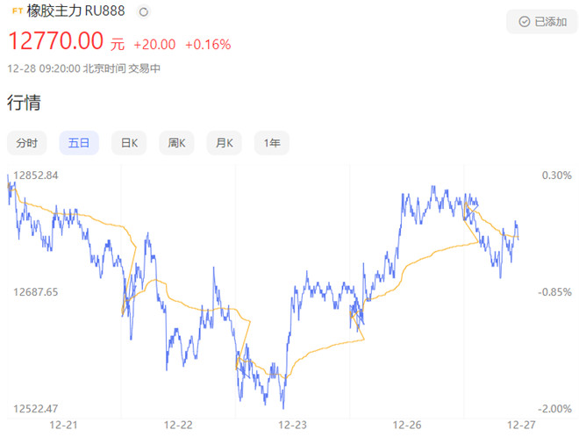Click the -2.00% percentage axis label

click(555, 409)
